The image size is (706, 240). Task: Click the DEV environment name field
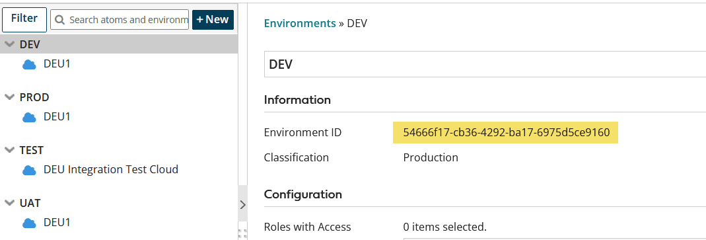pyautogui.click(x=485, y=64)
